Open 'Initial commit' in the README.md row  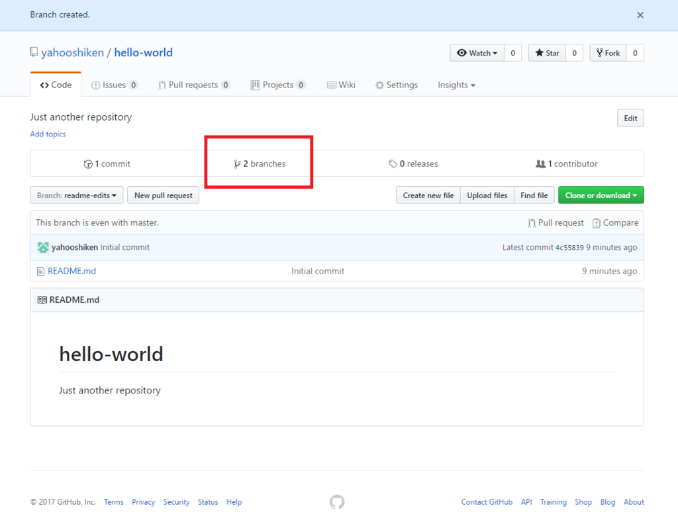point(318,271)
